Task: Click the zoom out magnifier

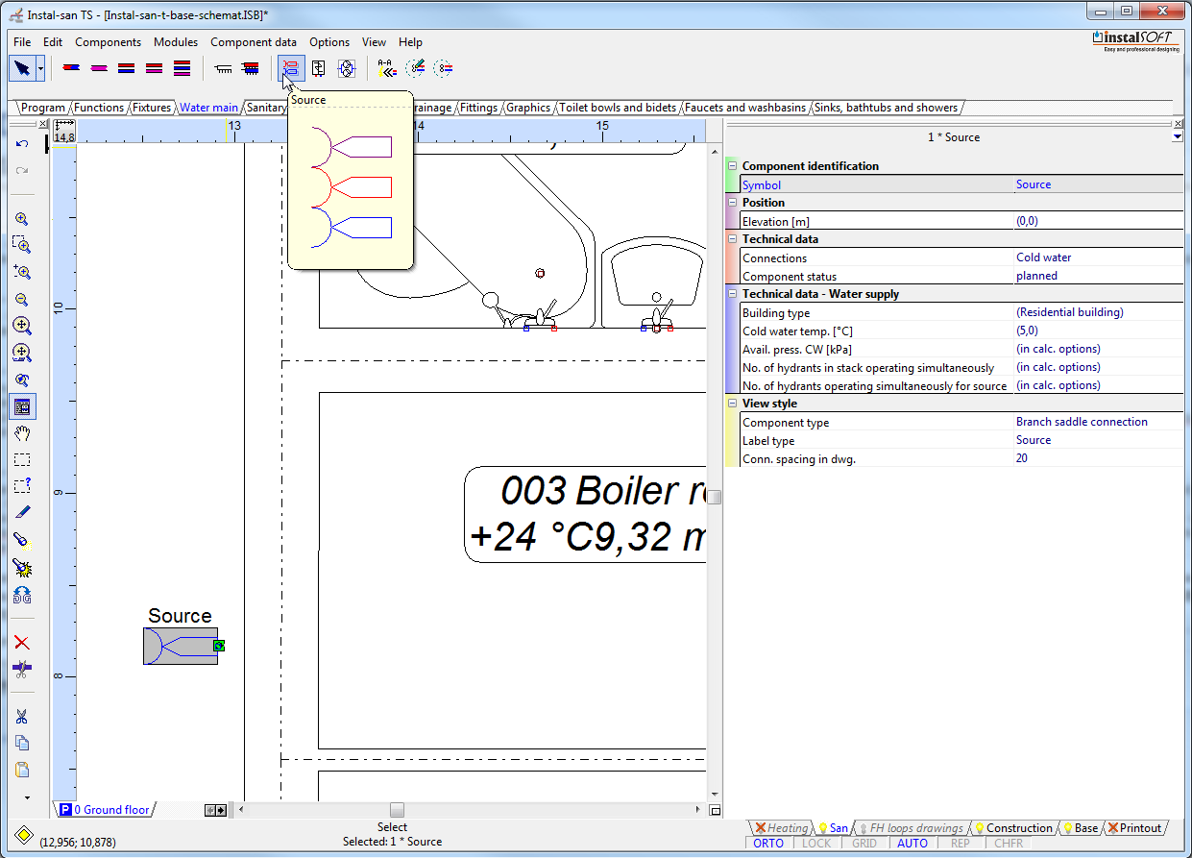Action: (x=22, y=300)
